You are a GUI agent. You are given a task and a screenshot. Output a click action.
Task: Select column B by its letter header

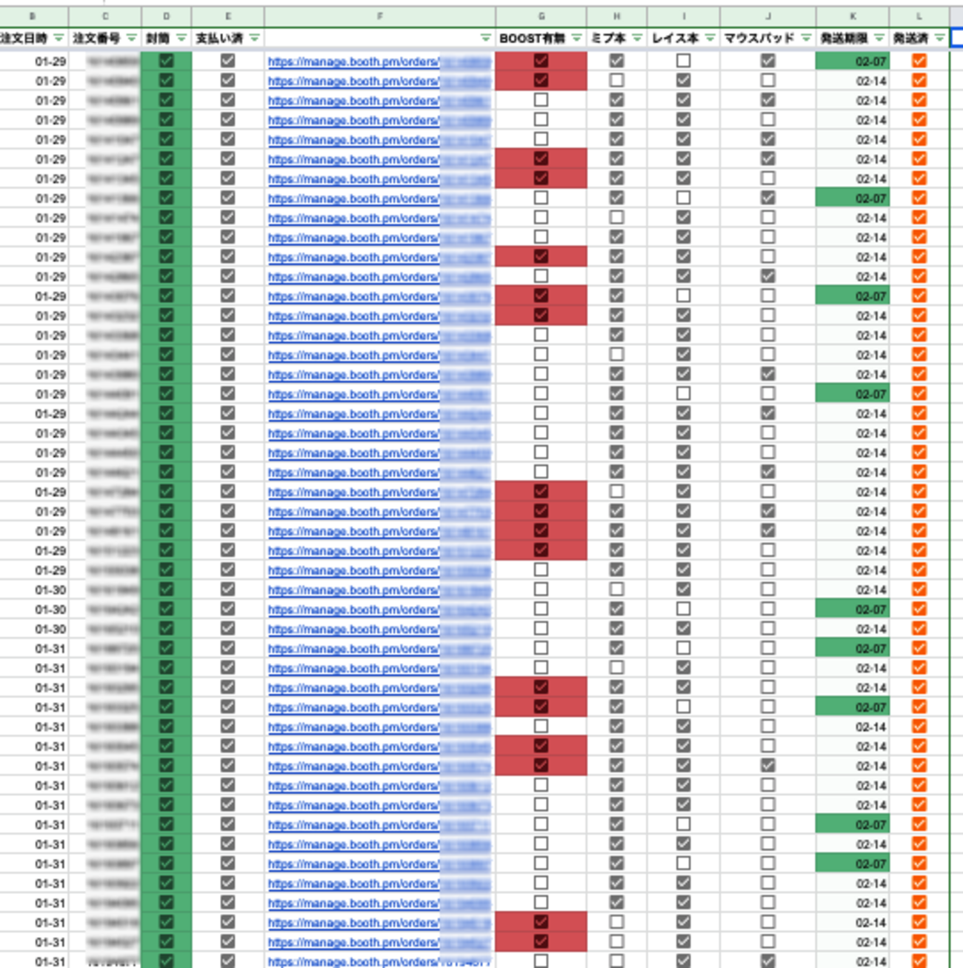pos(33,16)
